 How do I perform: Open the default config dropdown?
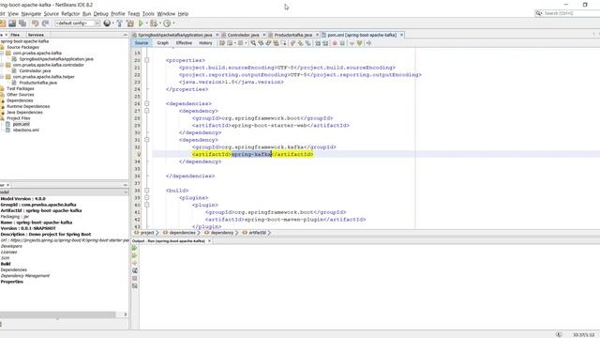point(78,23)
